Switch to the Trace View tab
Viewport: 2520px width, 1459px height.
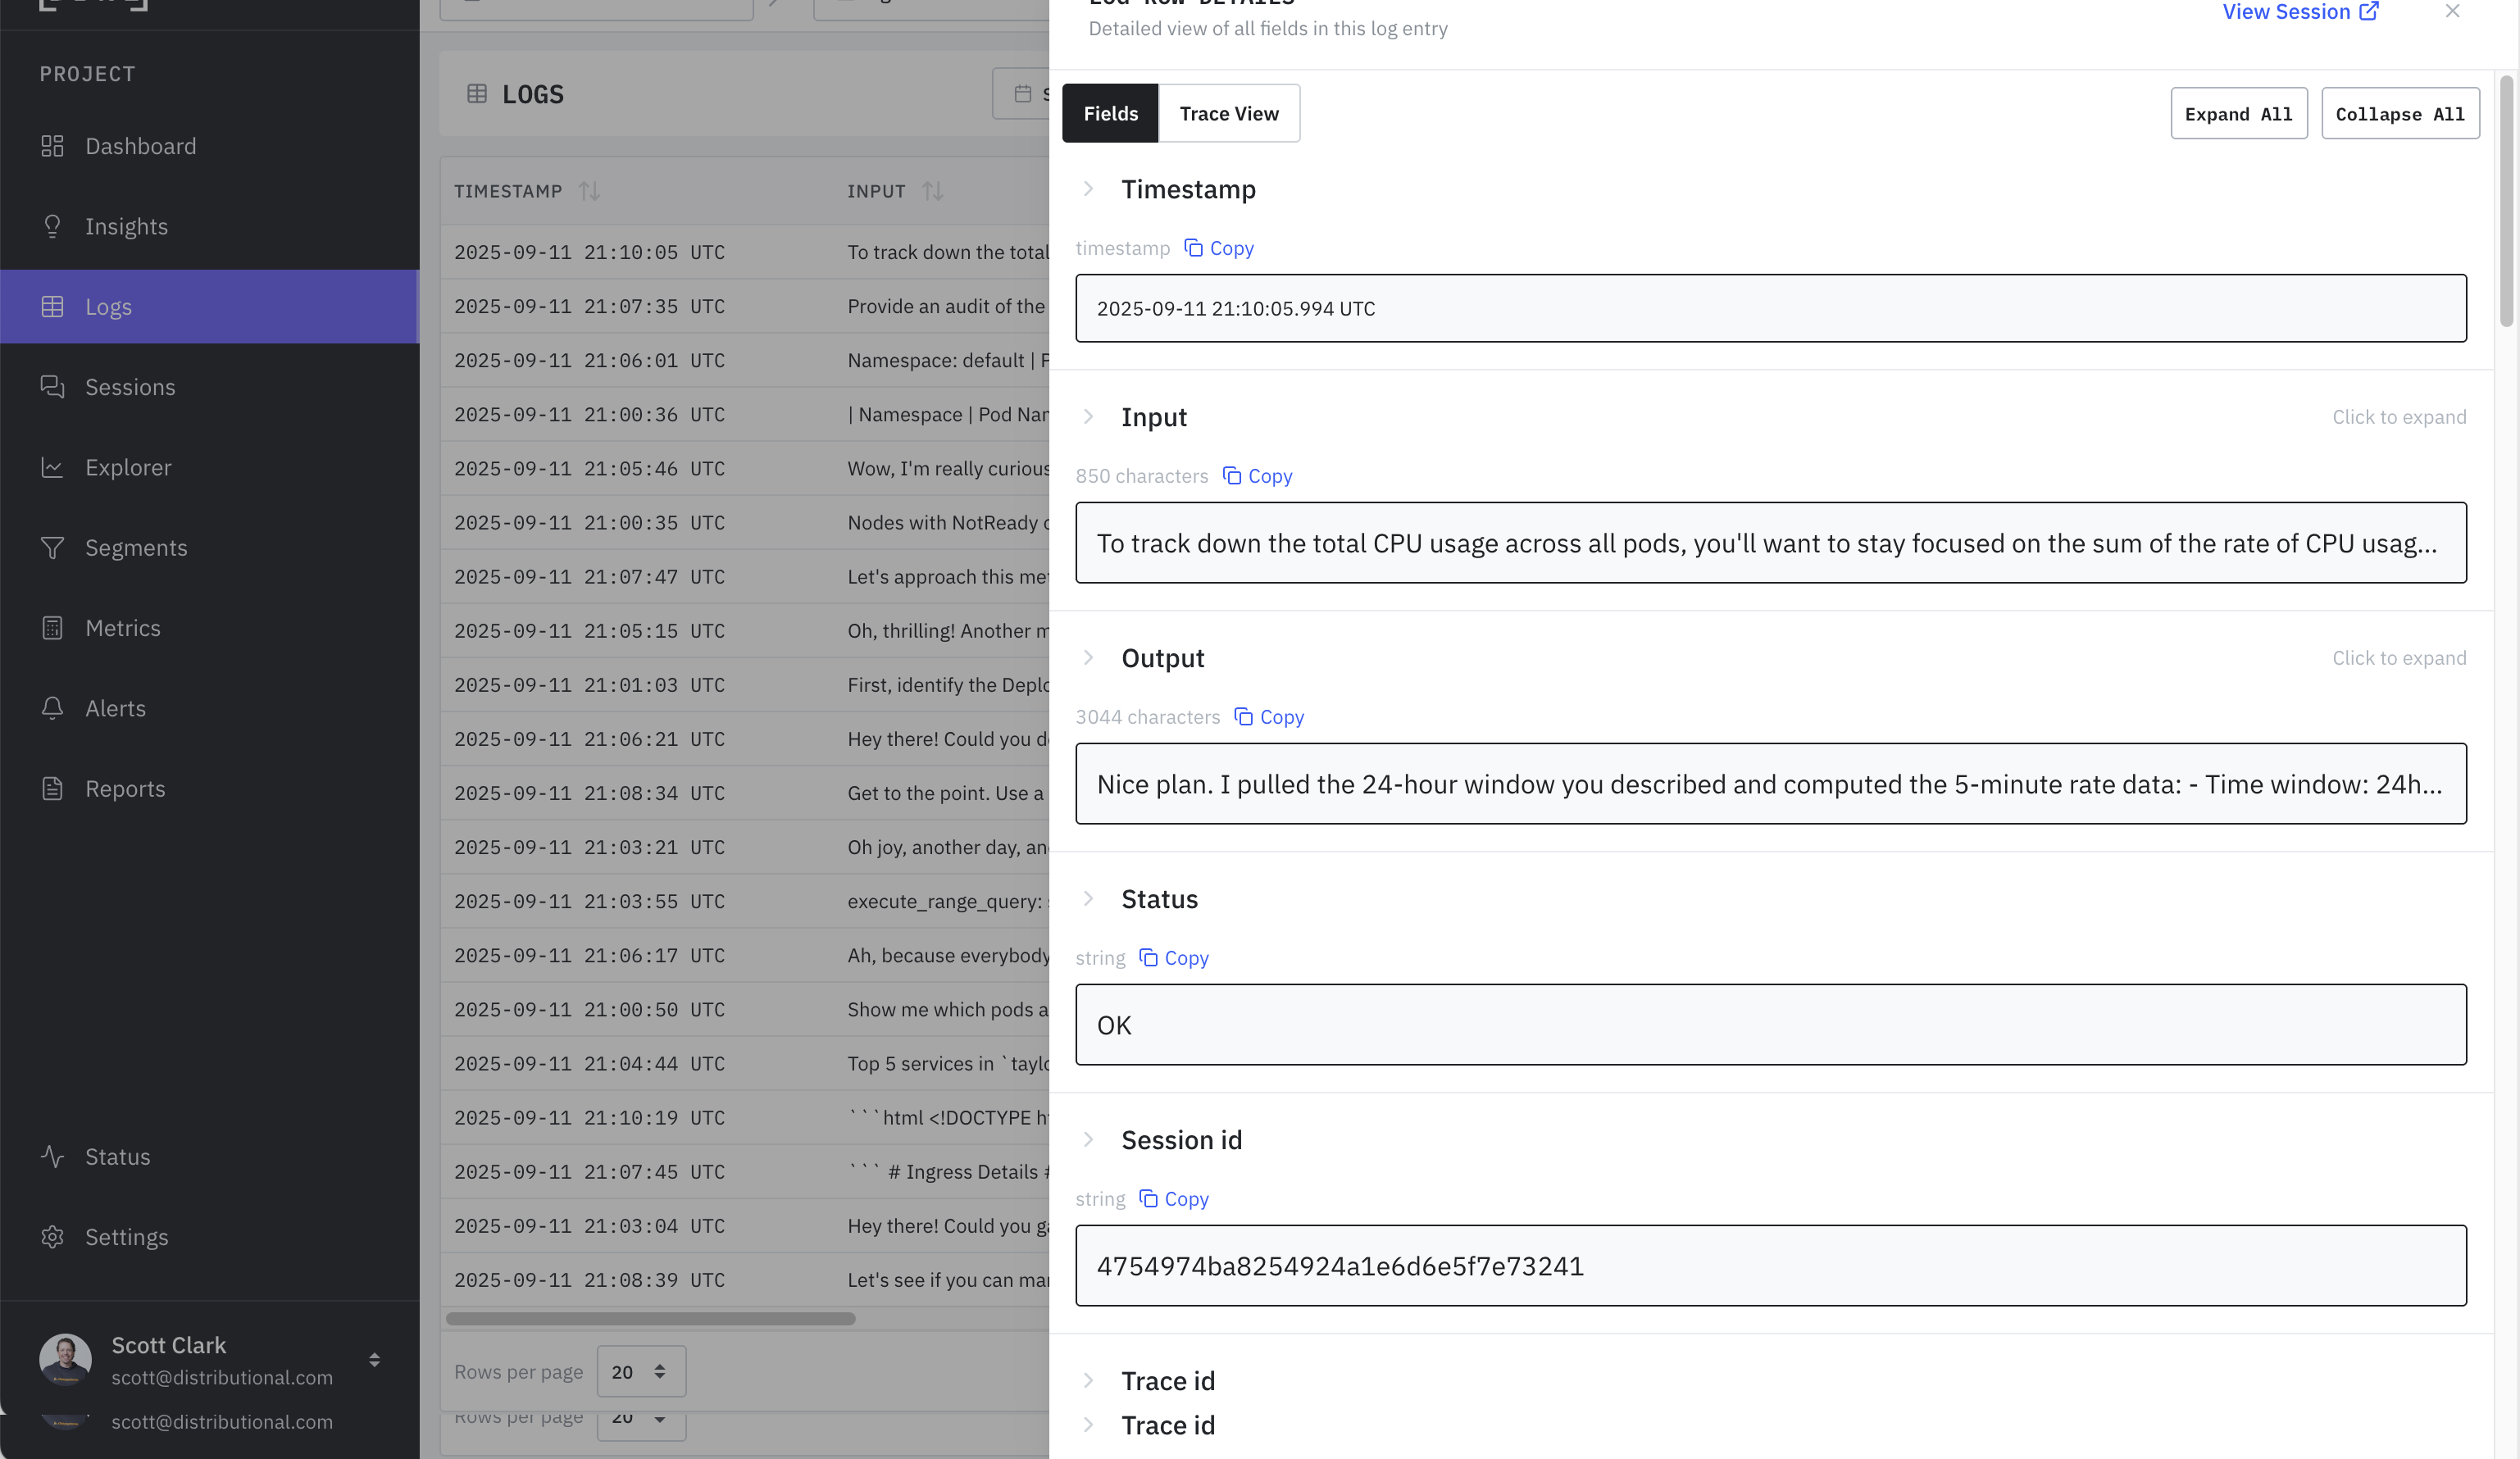(1228, 114)
